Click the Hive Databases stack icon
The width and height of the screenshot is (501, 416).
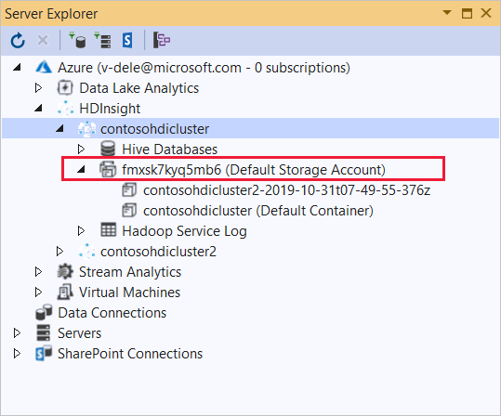pos(108,149)
